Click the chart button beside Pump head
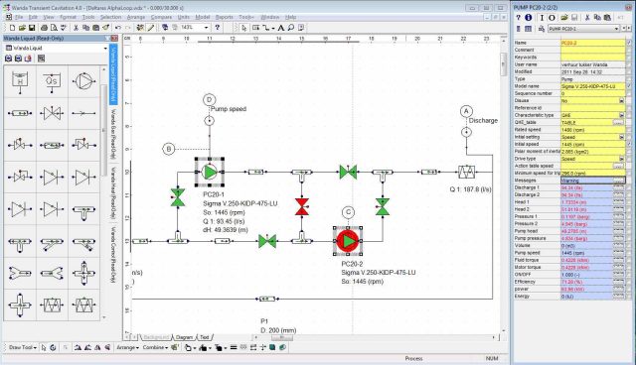 (x=618, y=231)
